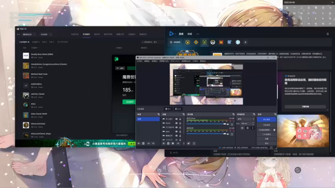335x188 pixels.
Task: Select WoW Classic icon in Battle.net
Action: click(x=204, y=42)
